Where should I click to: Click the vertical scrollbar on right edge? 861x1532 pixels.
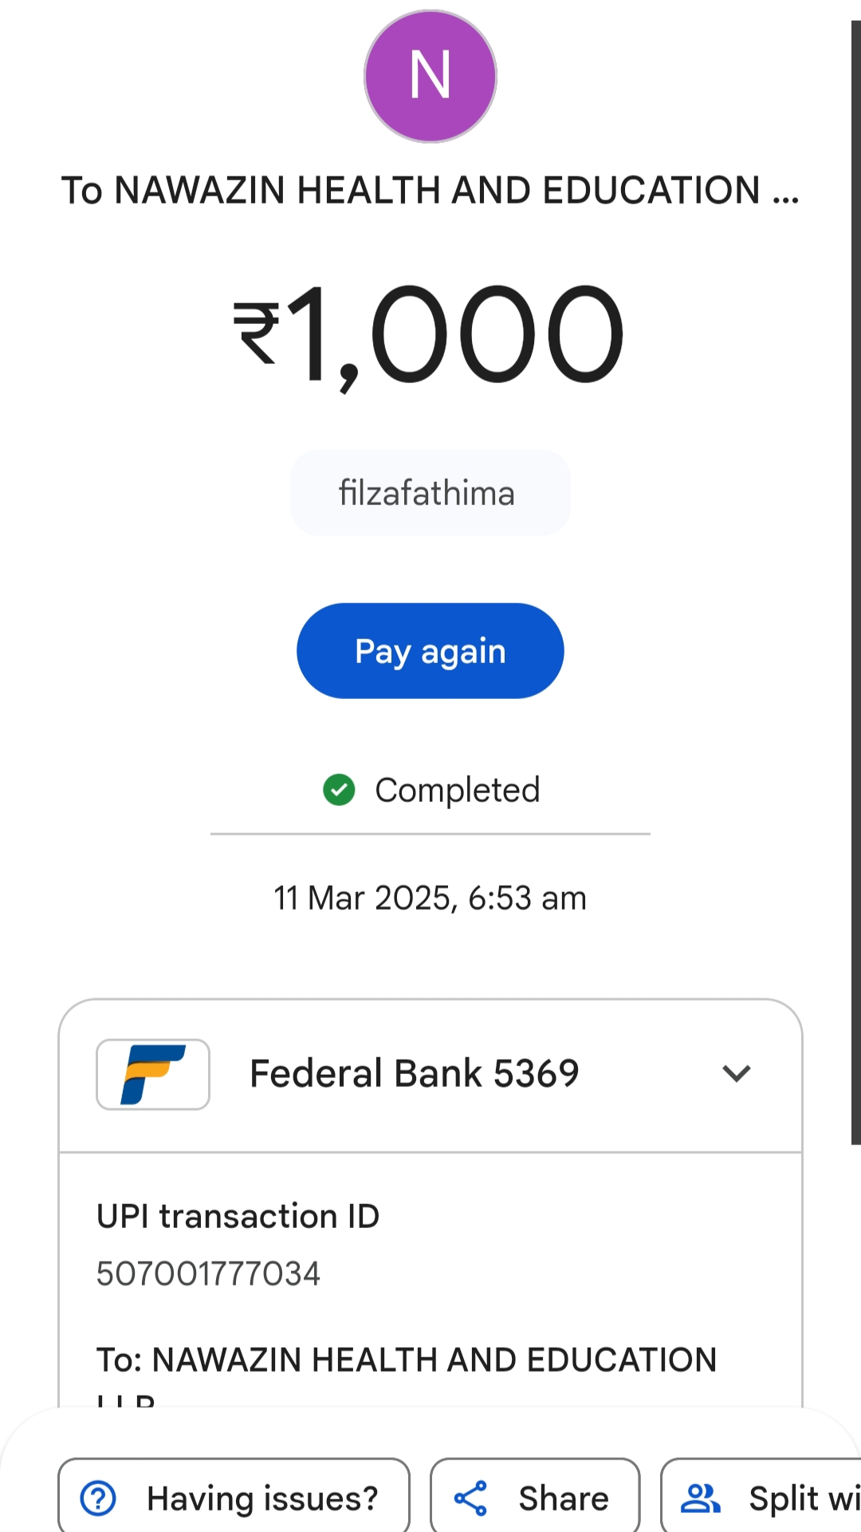pos(855,582)
